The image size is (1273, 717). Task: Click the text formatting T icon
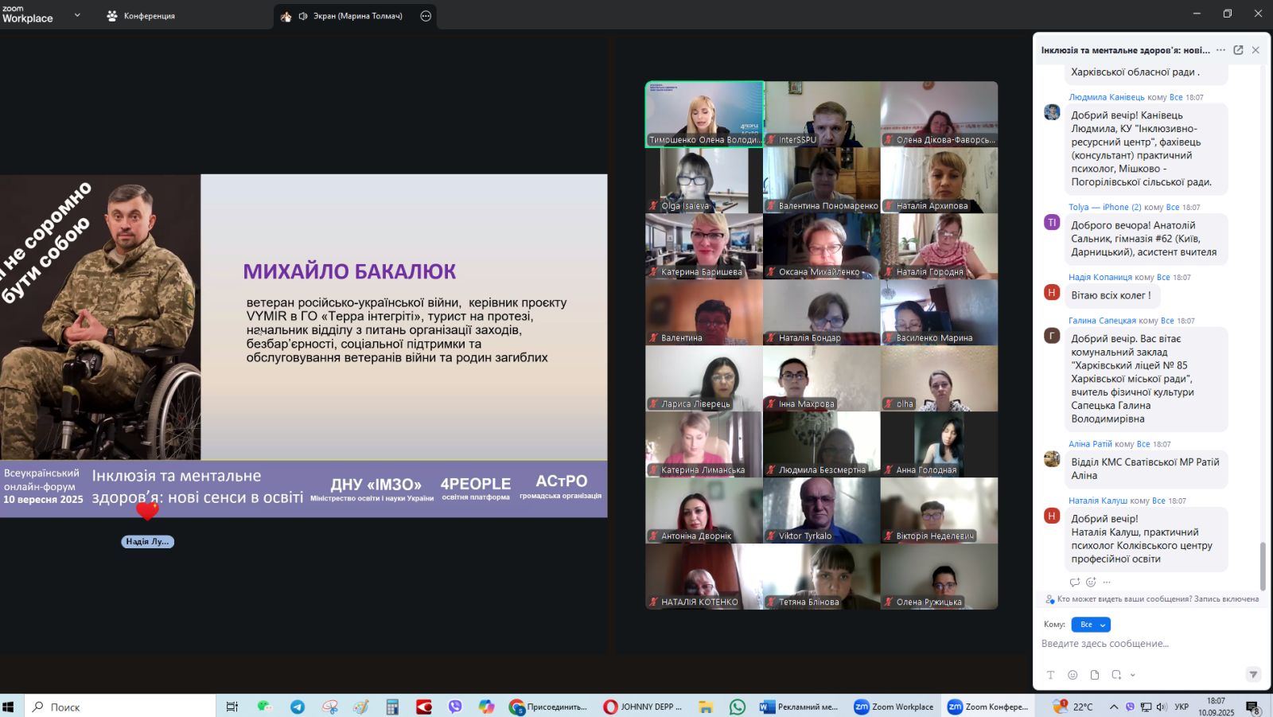[x=1050, y=675]
